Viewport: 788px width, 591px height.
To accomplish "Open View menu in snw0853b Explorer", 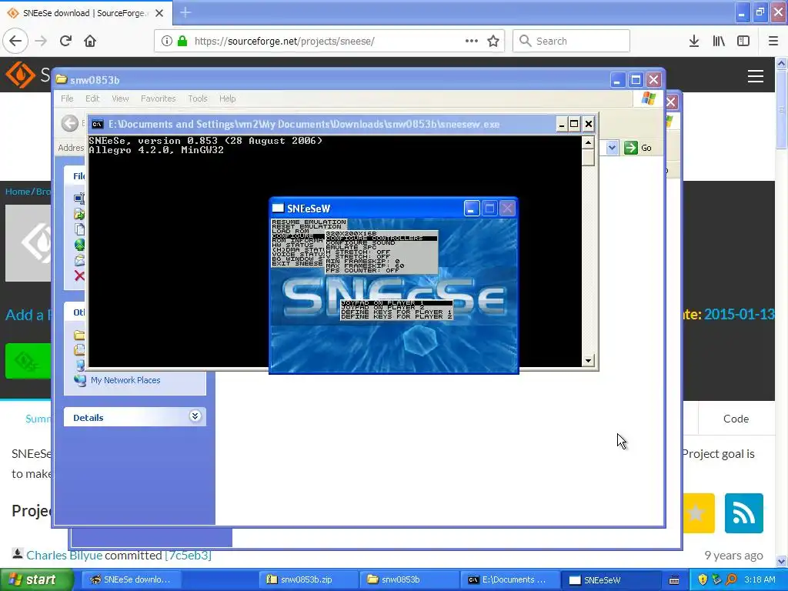I will (x=120, y=98).
